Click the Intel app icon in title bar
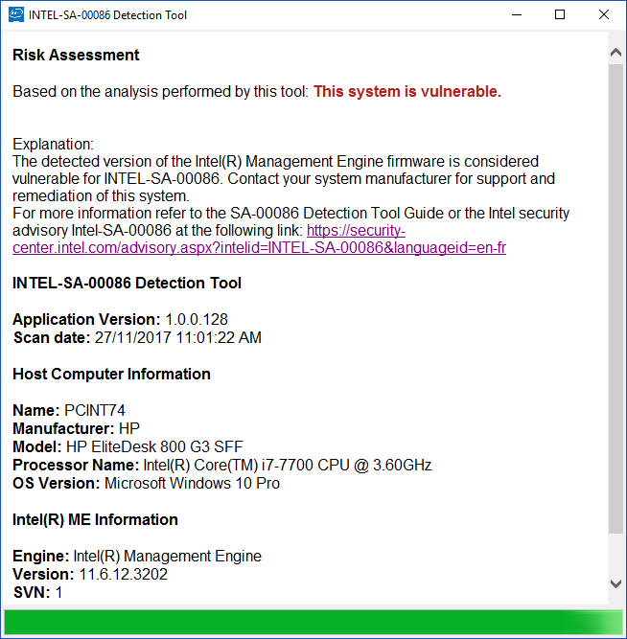The image size is (627, 639). click(x=16, y=14)
